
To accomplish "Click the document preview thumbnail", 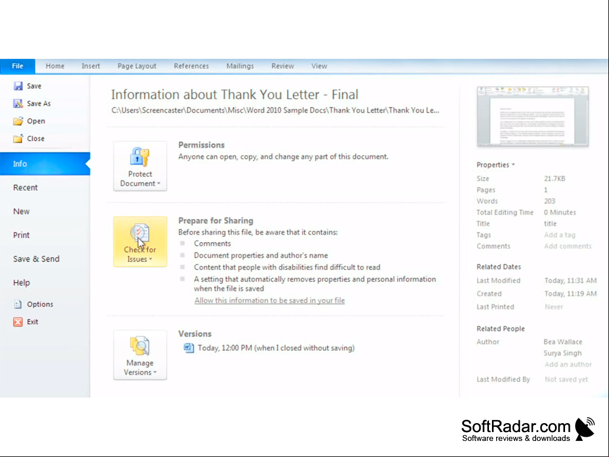I will pyautogui.click(x=533, y=116).
